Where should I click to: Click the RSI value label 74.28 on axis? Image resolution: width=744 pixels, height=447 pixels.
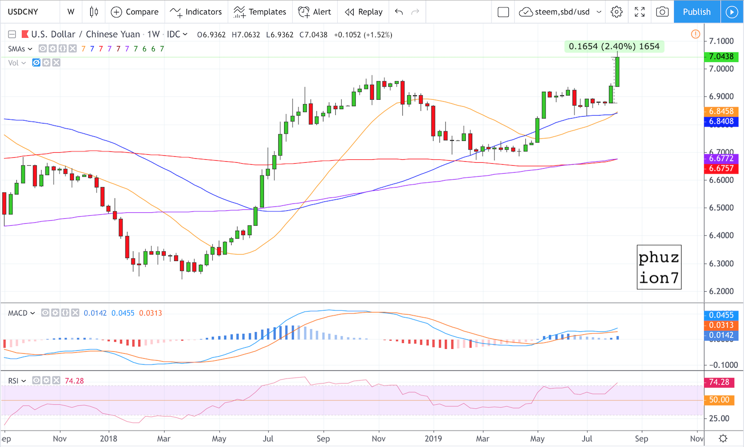click(719, 382)
